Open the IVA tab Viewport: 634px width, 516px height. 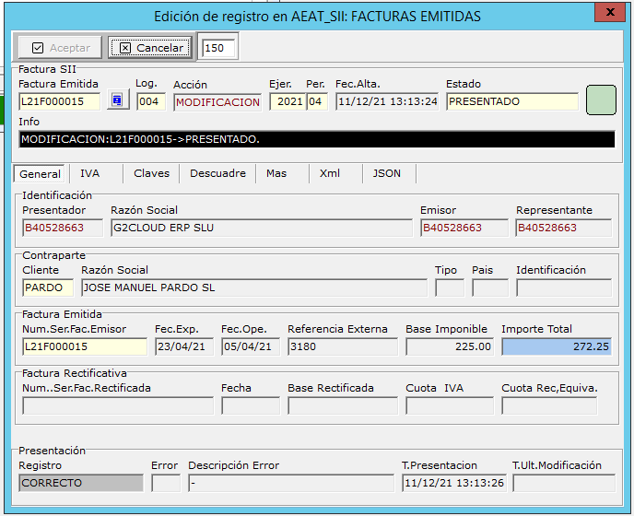[89, 173]
